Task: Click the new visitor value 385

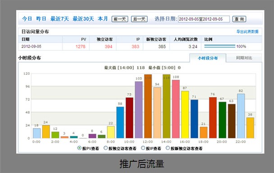Action: tap(162, 47)
